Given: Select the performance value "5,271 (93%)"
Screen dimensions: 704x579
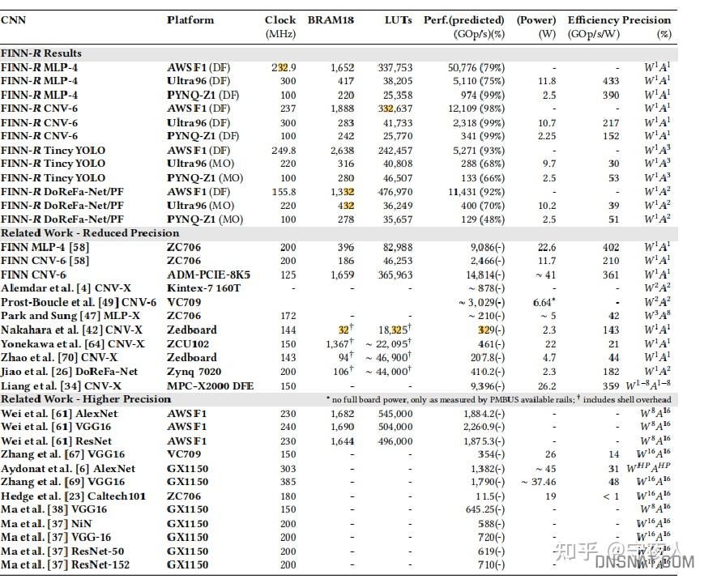Looking at the screenshot, I should pos(479,151).
